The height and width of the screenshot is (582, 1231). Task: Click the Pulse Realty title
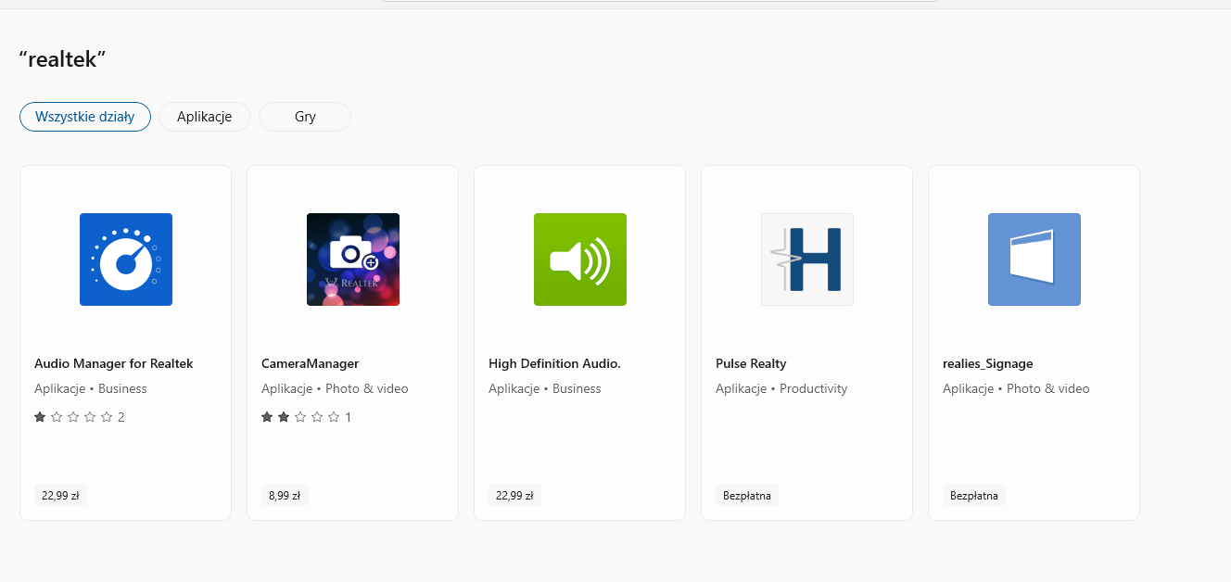click(751, 363)
